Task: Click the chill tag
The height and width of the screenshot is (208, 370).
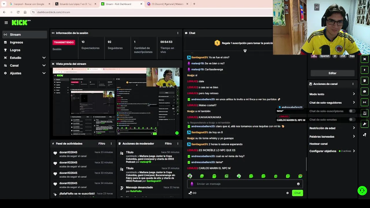Action: [x=343, y=56]
